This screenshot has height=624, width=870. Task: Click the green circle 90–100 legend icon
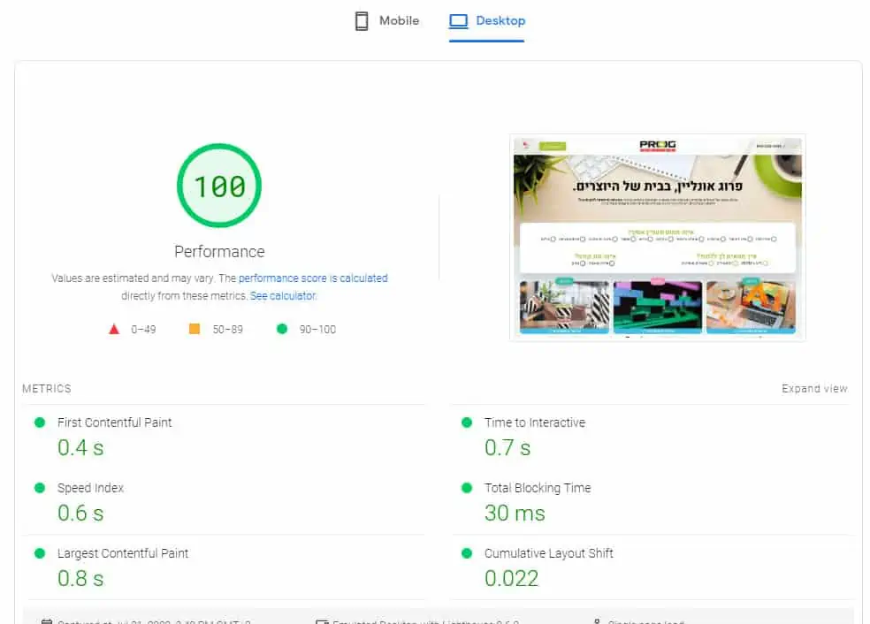tap(282, 329)
